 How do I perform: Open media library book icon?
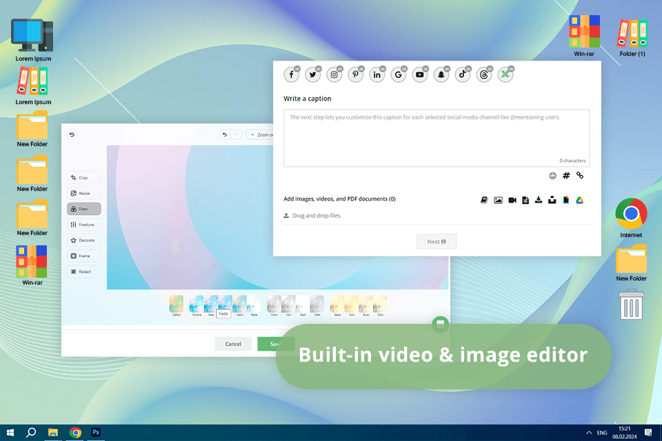(x=484, y=200)
